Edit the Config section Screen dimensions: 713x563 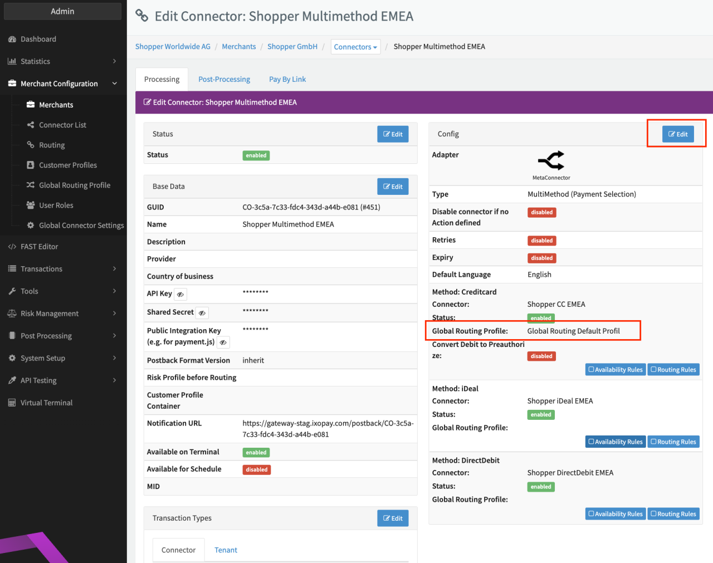point(678,134)
